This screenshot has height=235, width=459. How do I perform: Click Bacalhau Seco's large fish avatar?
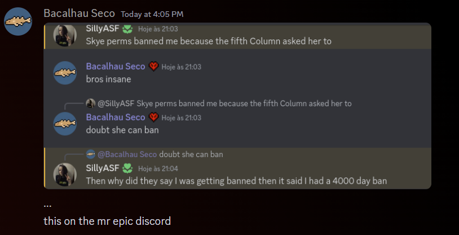coord(18,21)
